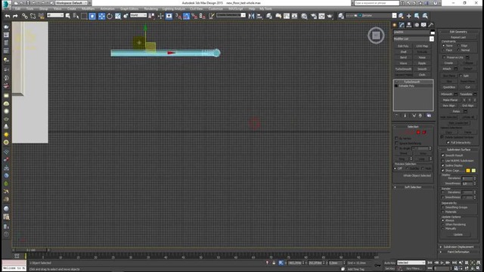Enable Preserve UVs checkbox
484x272 pixels.
coord(444,57)
